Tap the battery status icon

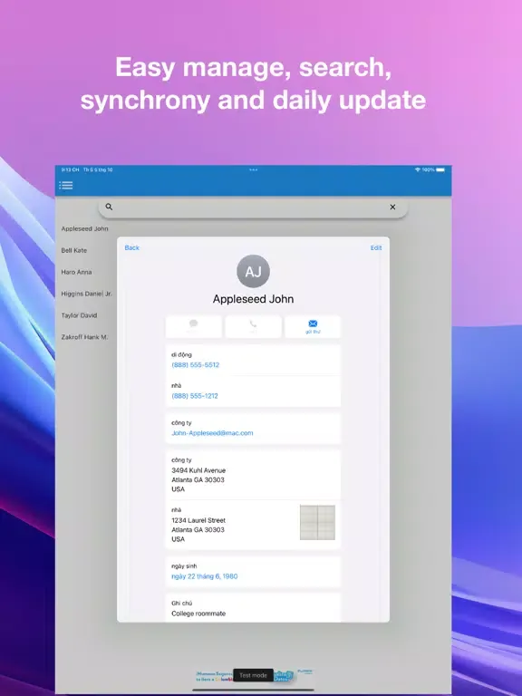(x=440, y=169)
